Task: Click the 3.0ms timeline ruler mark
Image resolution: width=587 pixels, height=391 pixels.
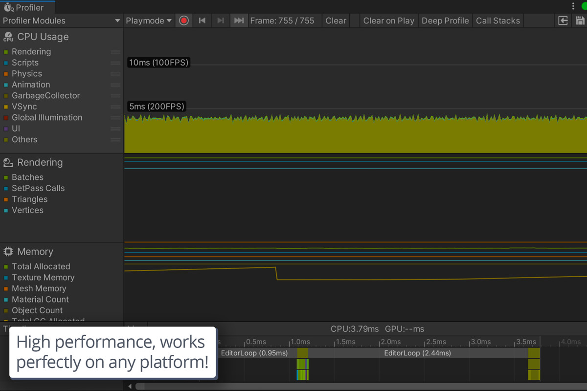Action: tap(480, 342)
